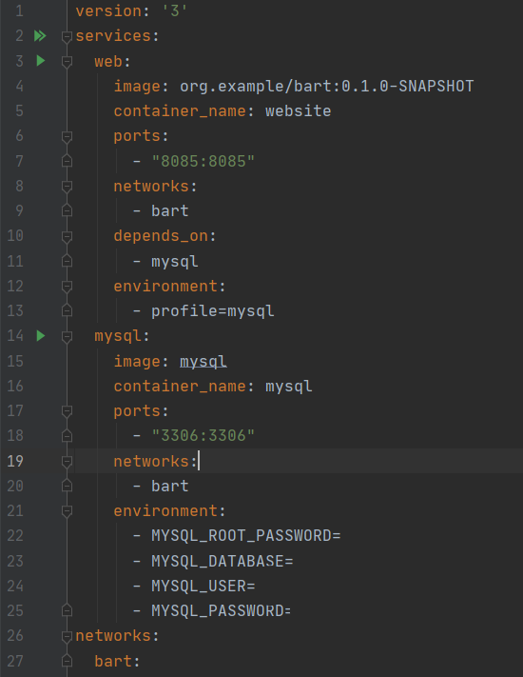Screen dimensions: 523x677
Task: Click the "3306:3306" port string
Action: 203,436
